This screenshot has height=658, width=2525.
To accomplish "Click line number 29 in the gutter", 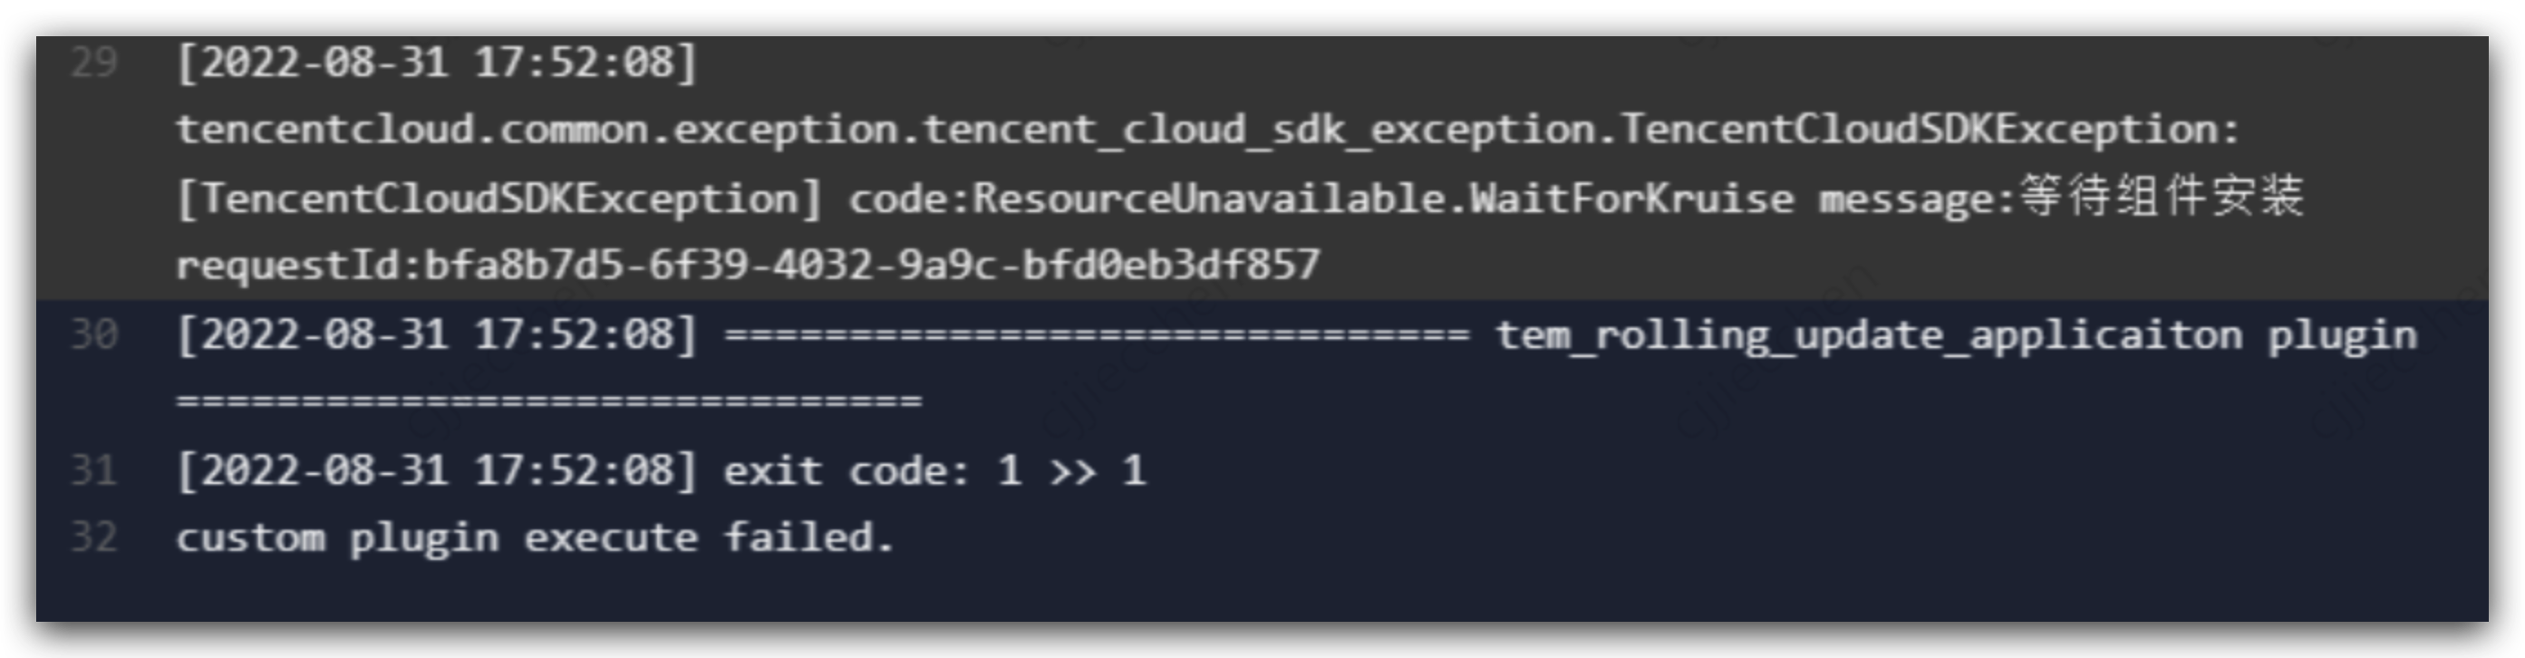I will [94, 63].
